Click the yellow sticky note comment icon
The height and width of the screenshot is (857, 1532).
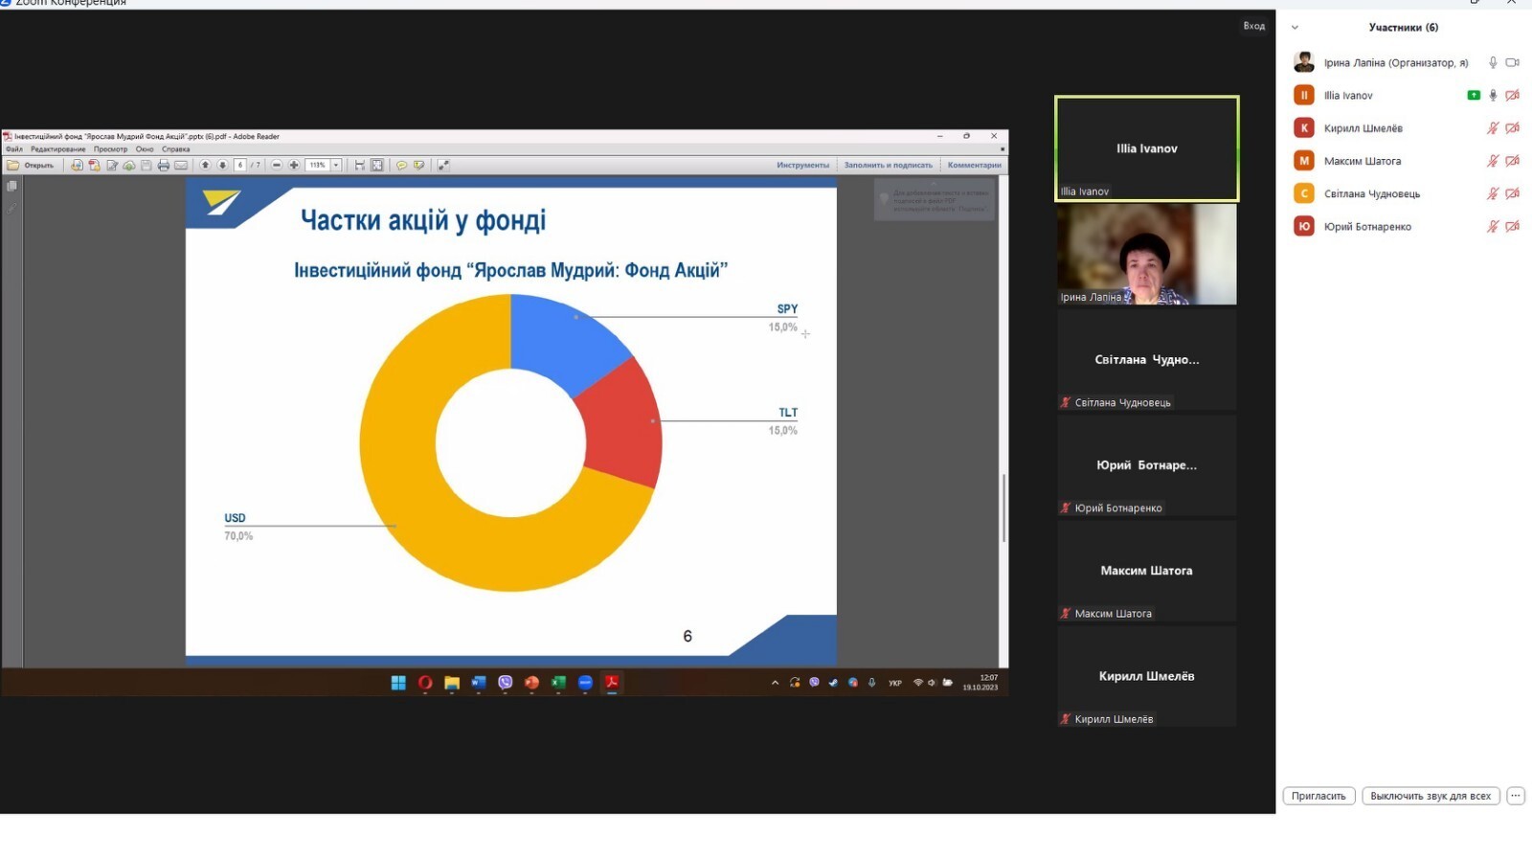click(402, 166)
